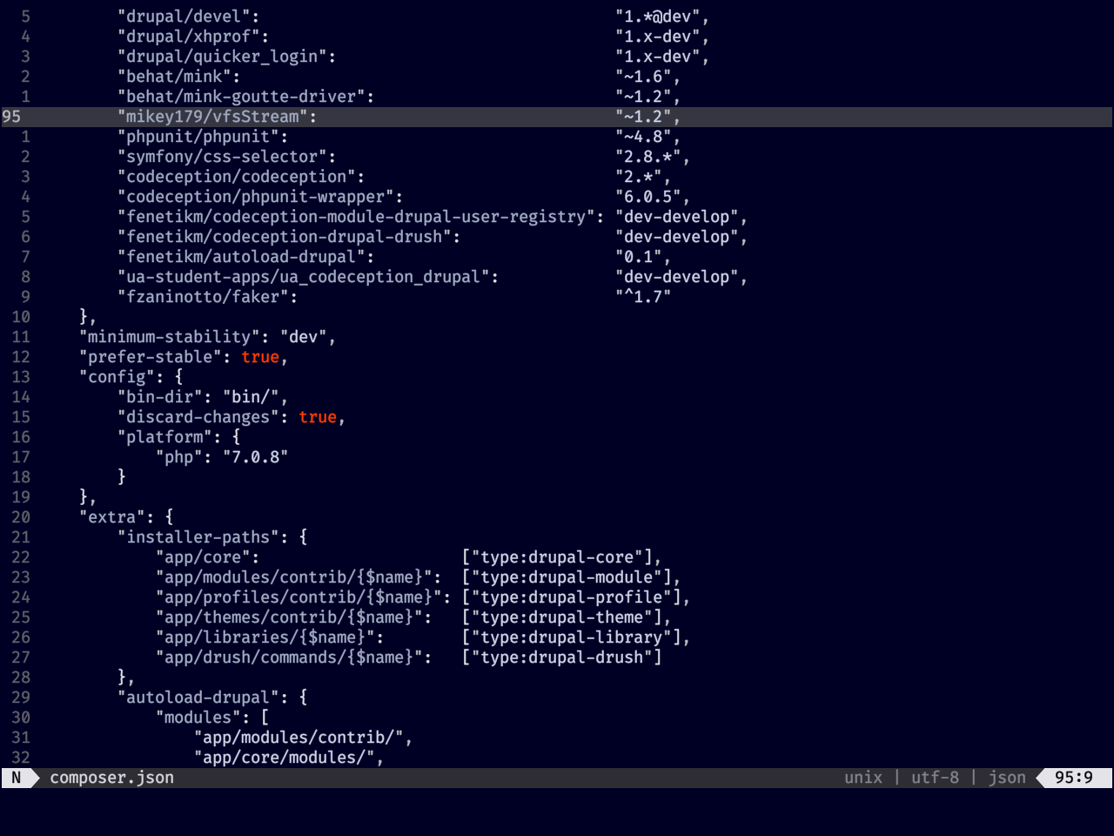Click the "type:drupal-core" value
1114x836 pixels.
tap(561, 557)
